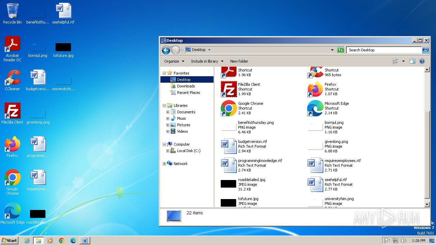Click file list scrollbar down arrow
436x245 pixels.
point(427,204)
